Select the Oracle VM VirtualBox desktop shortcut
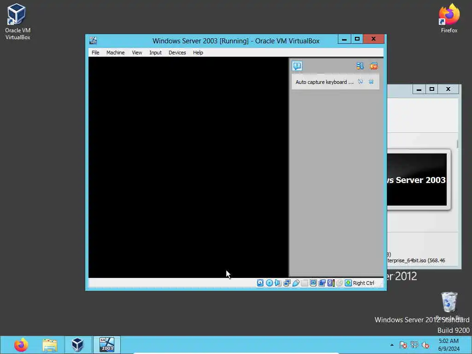Screen dimensions: 472x354 coord(18,21)
